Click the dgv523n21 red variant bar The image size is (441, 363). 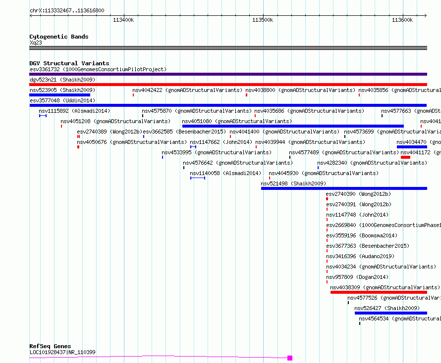point(228,85)
